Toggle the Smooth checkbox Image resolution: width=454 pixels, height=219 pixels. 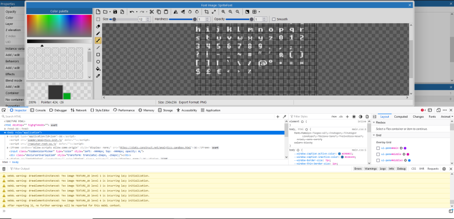coord(274,19)
